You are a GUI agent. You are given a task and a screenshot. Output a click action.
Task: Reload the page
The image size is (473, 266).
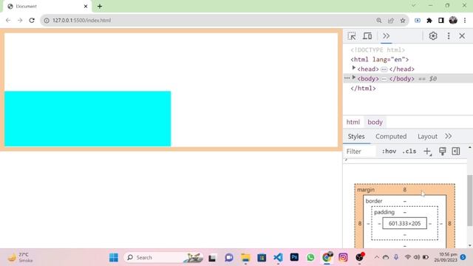32,20
